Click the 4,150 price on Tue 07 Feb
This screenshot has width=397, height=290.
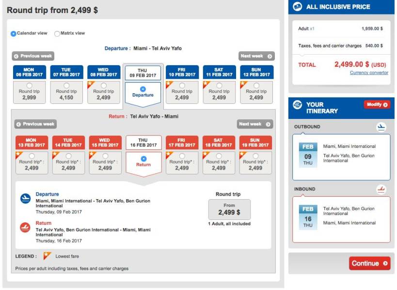(66, 98)
